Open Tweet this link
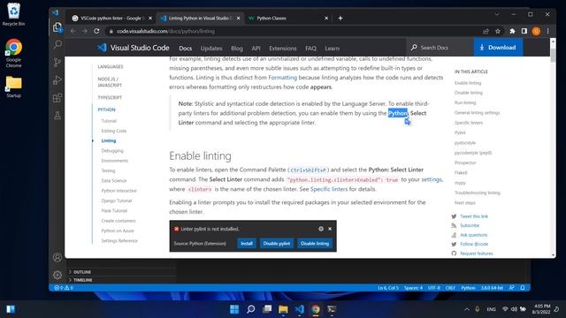566x318 pixels. (x=474, y=216)
